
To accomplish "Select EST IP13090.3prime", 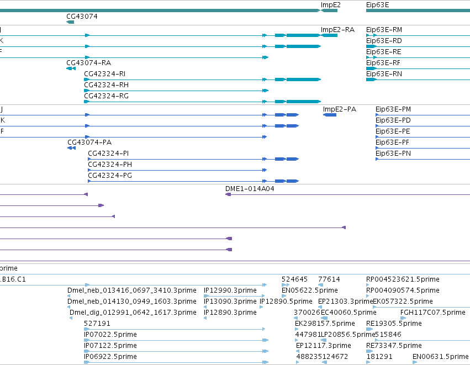I will click(x=230, y=301).
